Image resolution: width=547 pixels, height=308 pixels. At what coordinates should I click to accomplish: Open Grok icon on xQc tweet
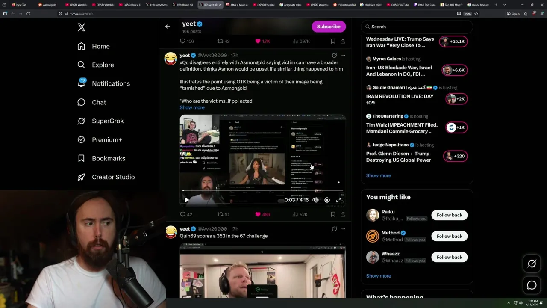point(334,55)
